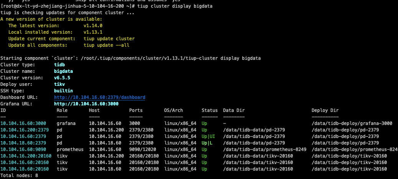This screenshot has height=179, width=398.
Task: Click the cluster name value bigdata
Action: (x=63, y=71)
